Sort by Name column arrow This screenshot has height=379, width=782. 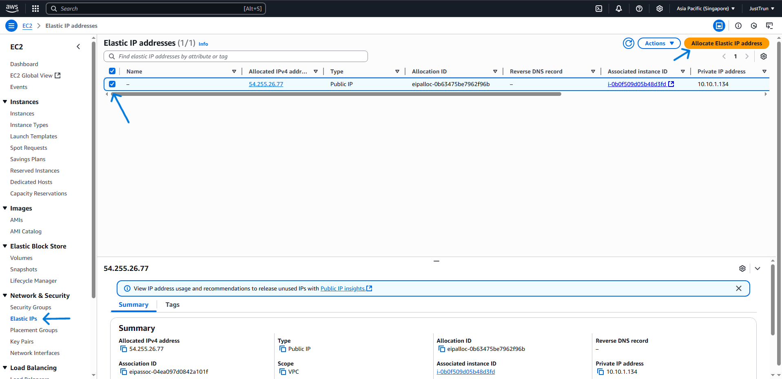(x=234, y=71)
